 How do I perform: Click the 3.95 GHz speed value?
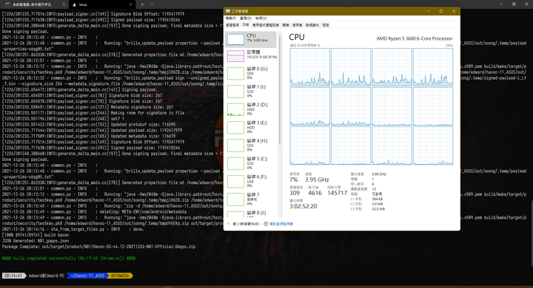click(x=317, y=179)
